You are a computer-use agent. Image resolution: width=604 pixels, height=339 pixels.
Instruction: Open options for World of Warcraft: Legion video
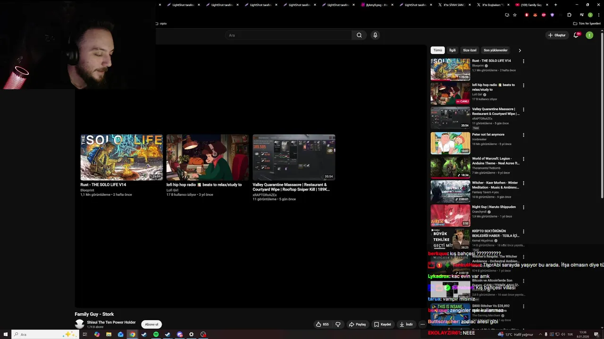[x=523, y=159]
